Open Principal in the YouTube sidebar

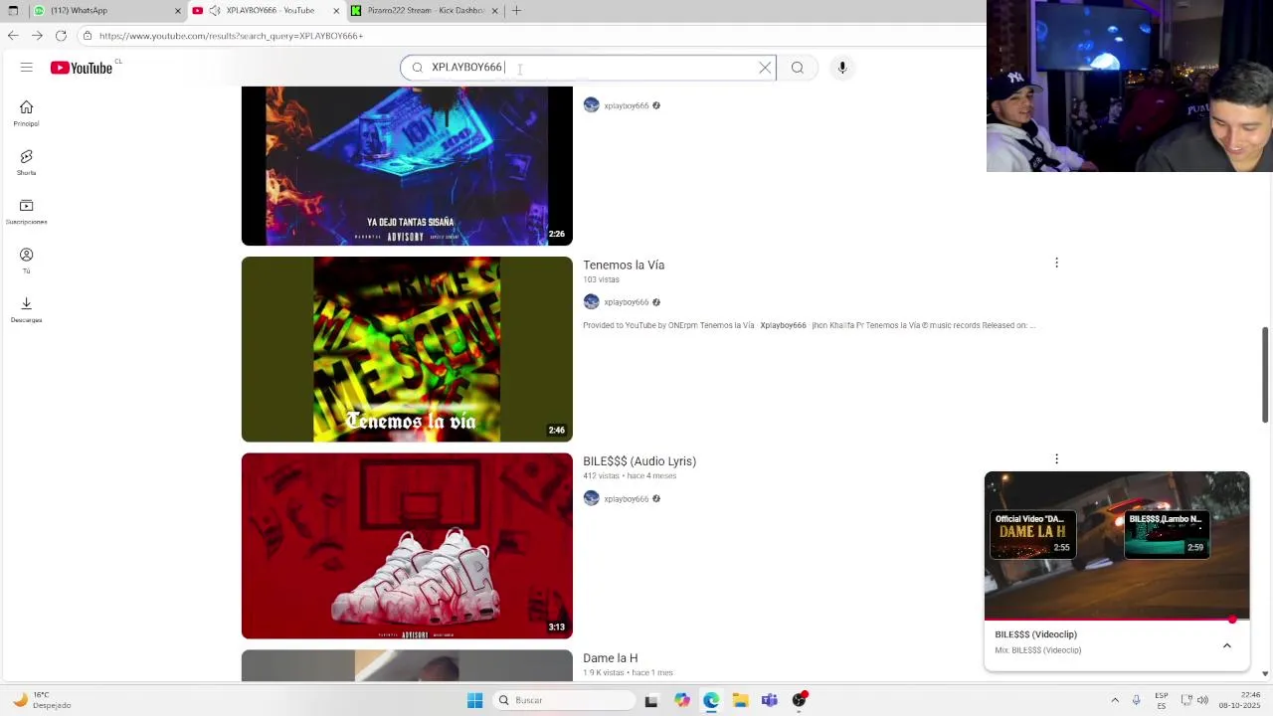[x=26, y=113]
